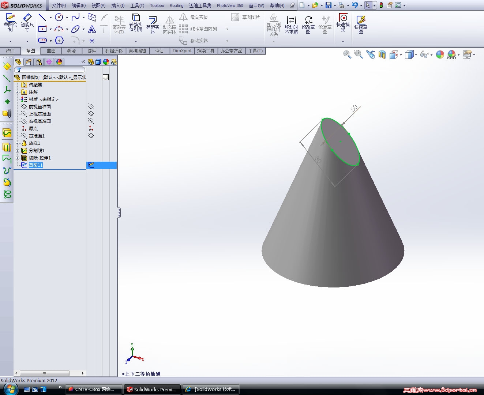Switch to the 曲面 tab

click(51, 51)
